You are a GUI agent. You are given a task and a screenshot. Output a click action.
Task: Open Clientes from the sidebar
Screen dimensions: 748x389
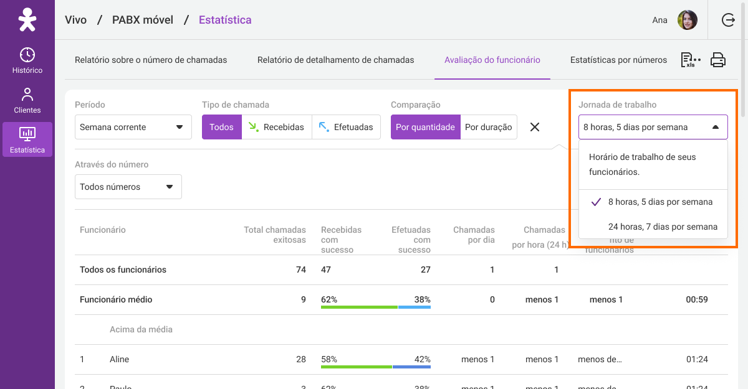tap(27, 100)
